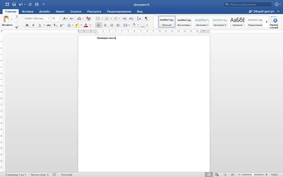283x177 pixels.
Task: Click the Sort A-Z icon
Action: pos(139,18)
